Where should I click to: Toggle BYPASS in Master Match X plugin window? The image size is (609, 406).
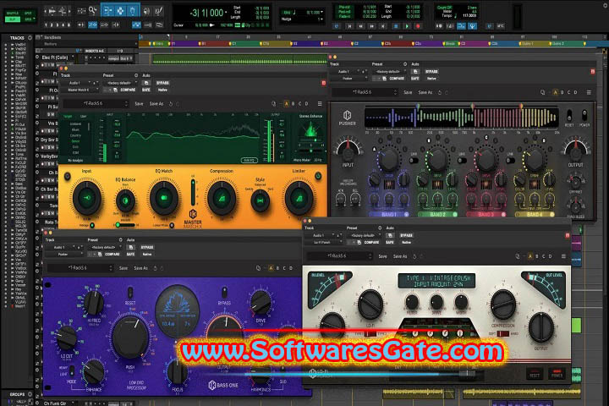pos(162,83)
